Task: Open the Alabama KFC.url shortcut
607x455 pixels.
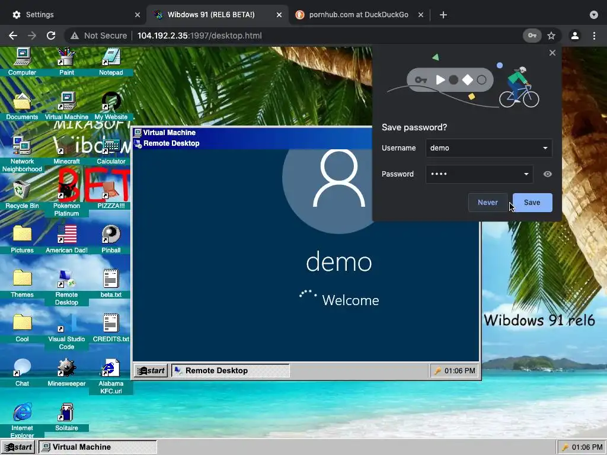Action: coord(111,376)
